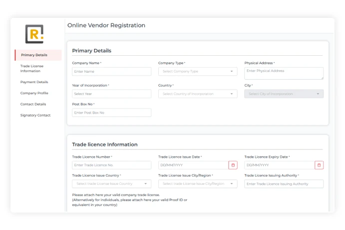The width and height of the screenshot is (345, 230).
Task: Expand Trade License Issue City/Region dropdown
Action: [198, 184]
